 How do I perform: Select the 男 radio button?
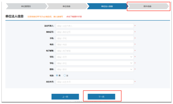tap(57, 76)
